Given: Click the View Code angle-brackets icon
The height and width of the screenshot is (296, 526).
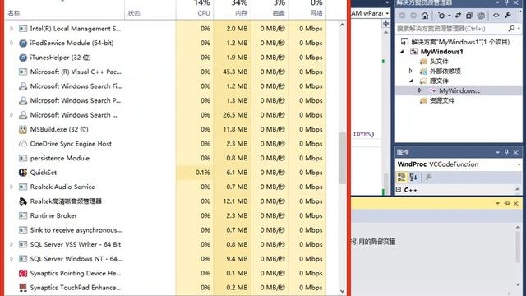Looking at the screenshot, I should pos(496,16).
